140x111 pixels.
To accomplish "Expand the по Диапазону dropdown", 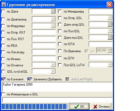I will [53, 19].
